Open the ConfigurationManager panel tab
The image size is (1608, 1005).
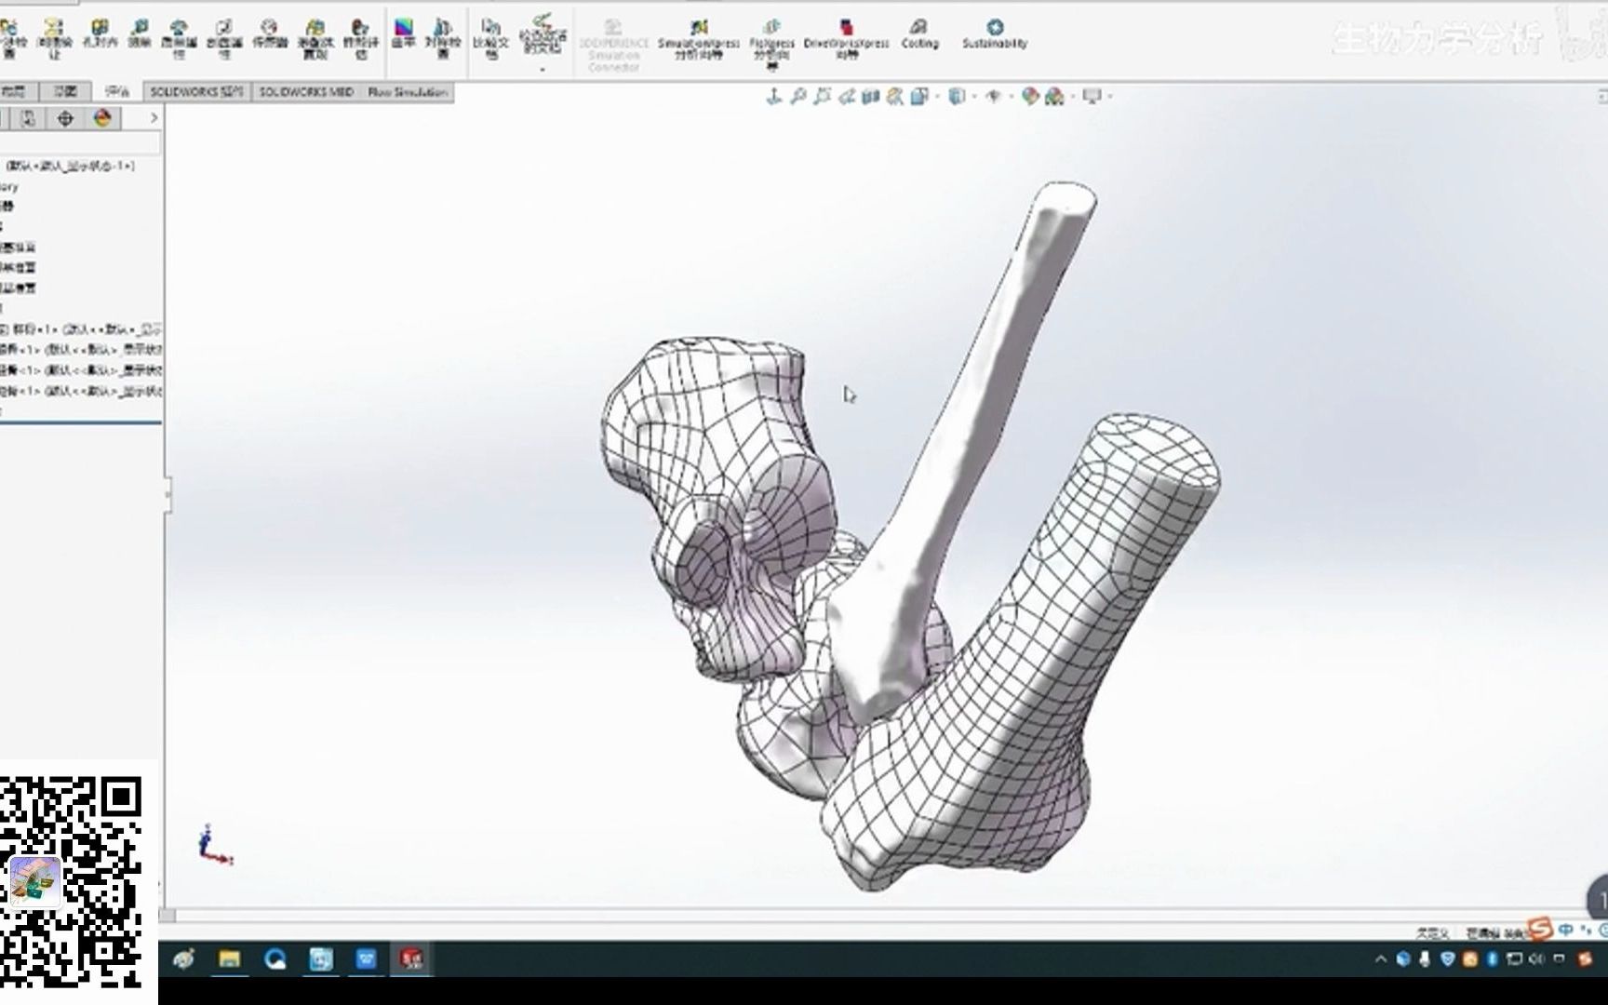tap(28, 118)
